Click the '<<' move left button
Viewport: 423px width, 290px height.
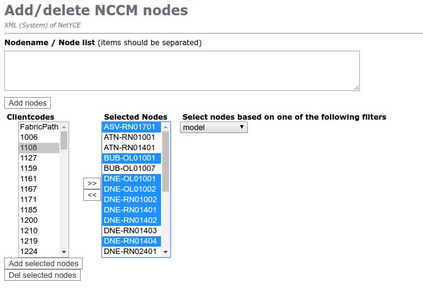pyautogui.click(x=92, y=195)
